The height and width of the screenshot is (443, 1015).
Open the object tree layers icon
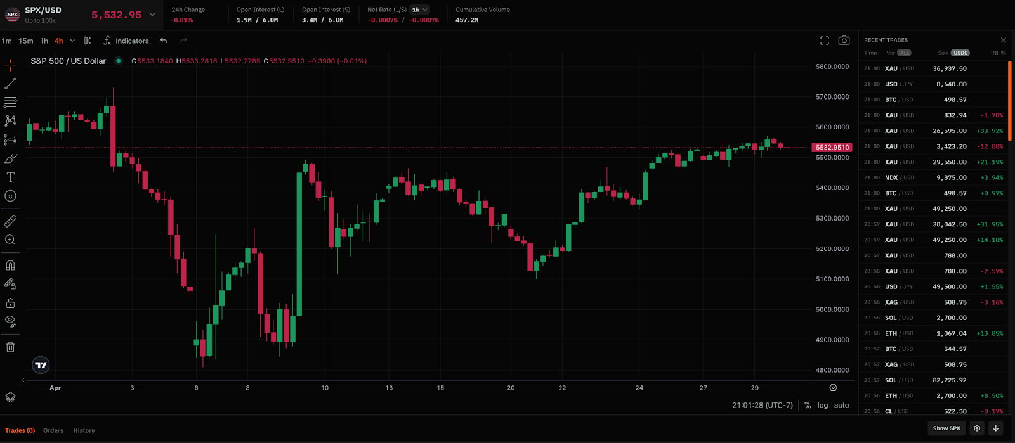click(x=11, y=397)
